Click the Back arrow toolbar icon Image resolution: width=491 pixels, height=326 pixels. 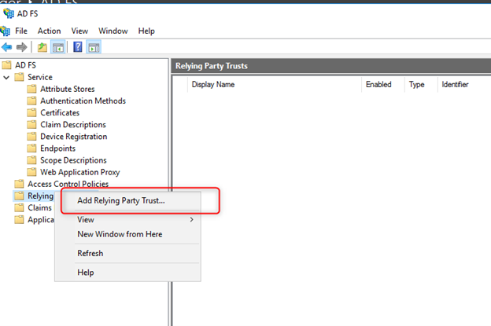point(6,47)
